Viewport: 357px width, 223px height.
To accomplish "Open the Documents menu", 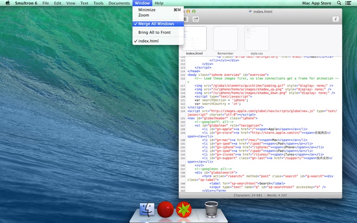I will 119,3.
